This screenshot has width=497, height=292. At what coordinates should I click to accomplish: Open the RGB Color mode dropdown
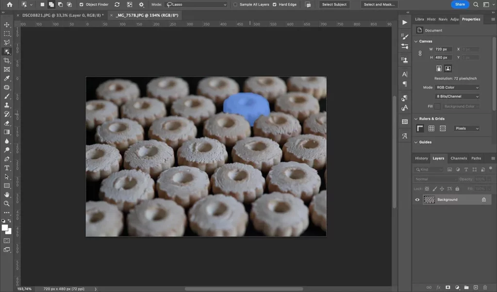click(457, 88)
